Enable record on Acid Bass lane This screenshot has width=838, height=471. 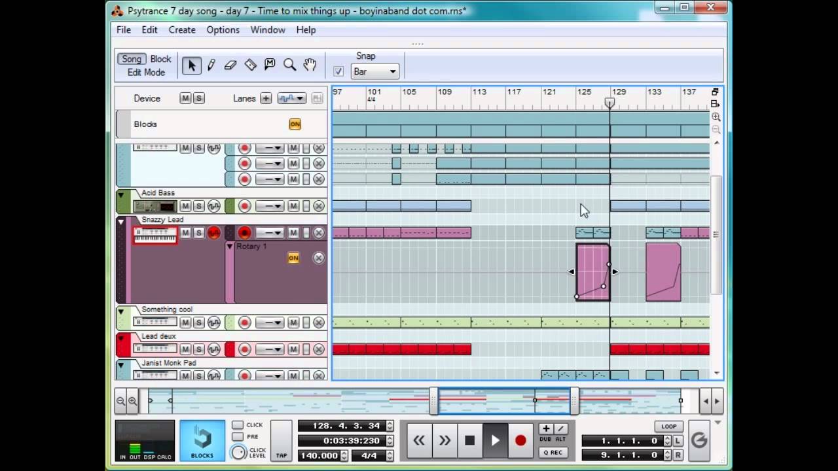[x=245, y=206]
